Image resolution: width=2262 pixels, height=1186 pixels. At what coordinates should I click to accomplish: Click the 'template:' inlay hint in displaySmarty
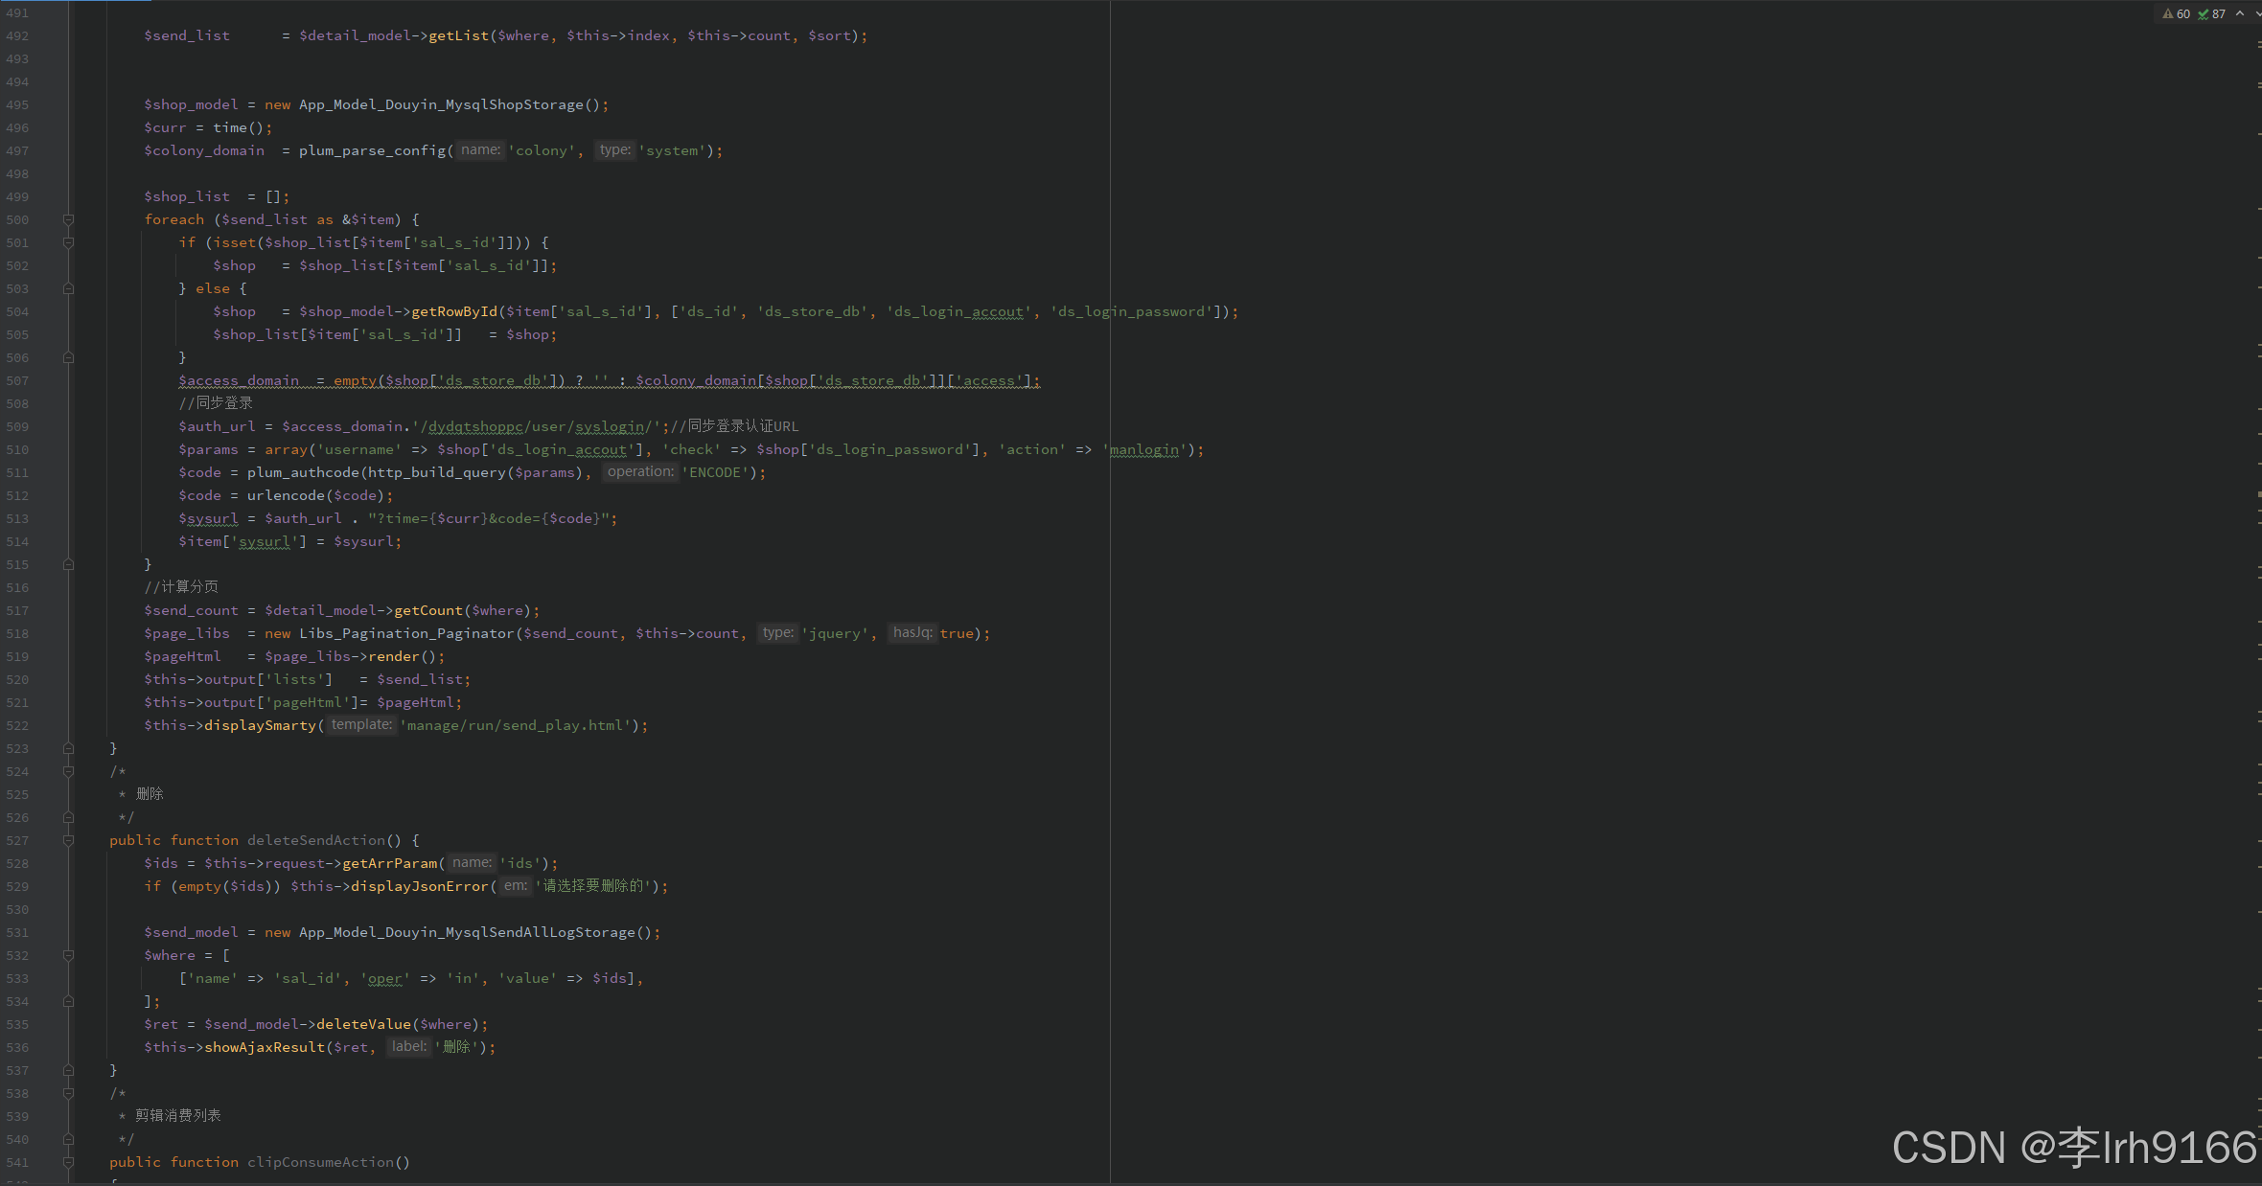point(361,725)
